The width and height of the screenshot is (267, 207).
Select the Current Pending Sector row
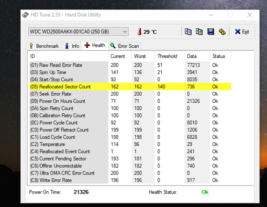pos(130,159)
